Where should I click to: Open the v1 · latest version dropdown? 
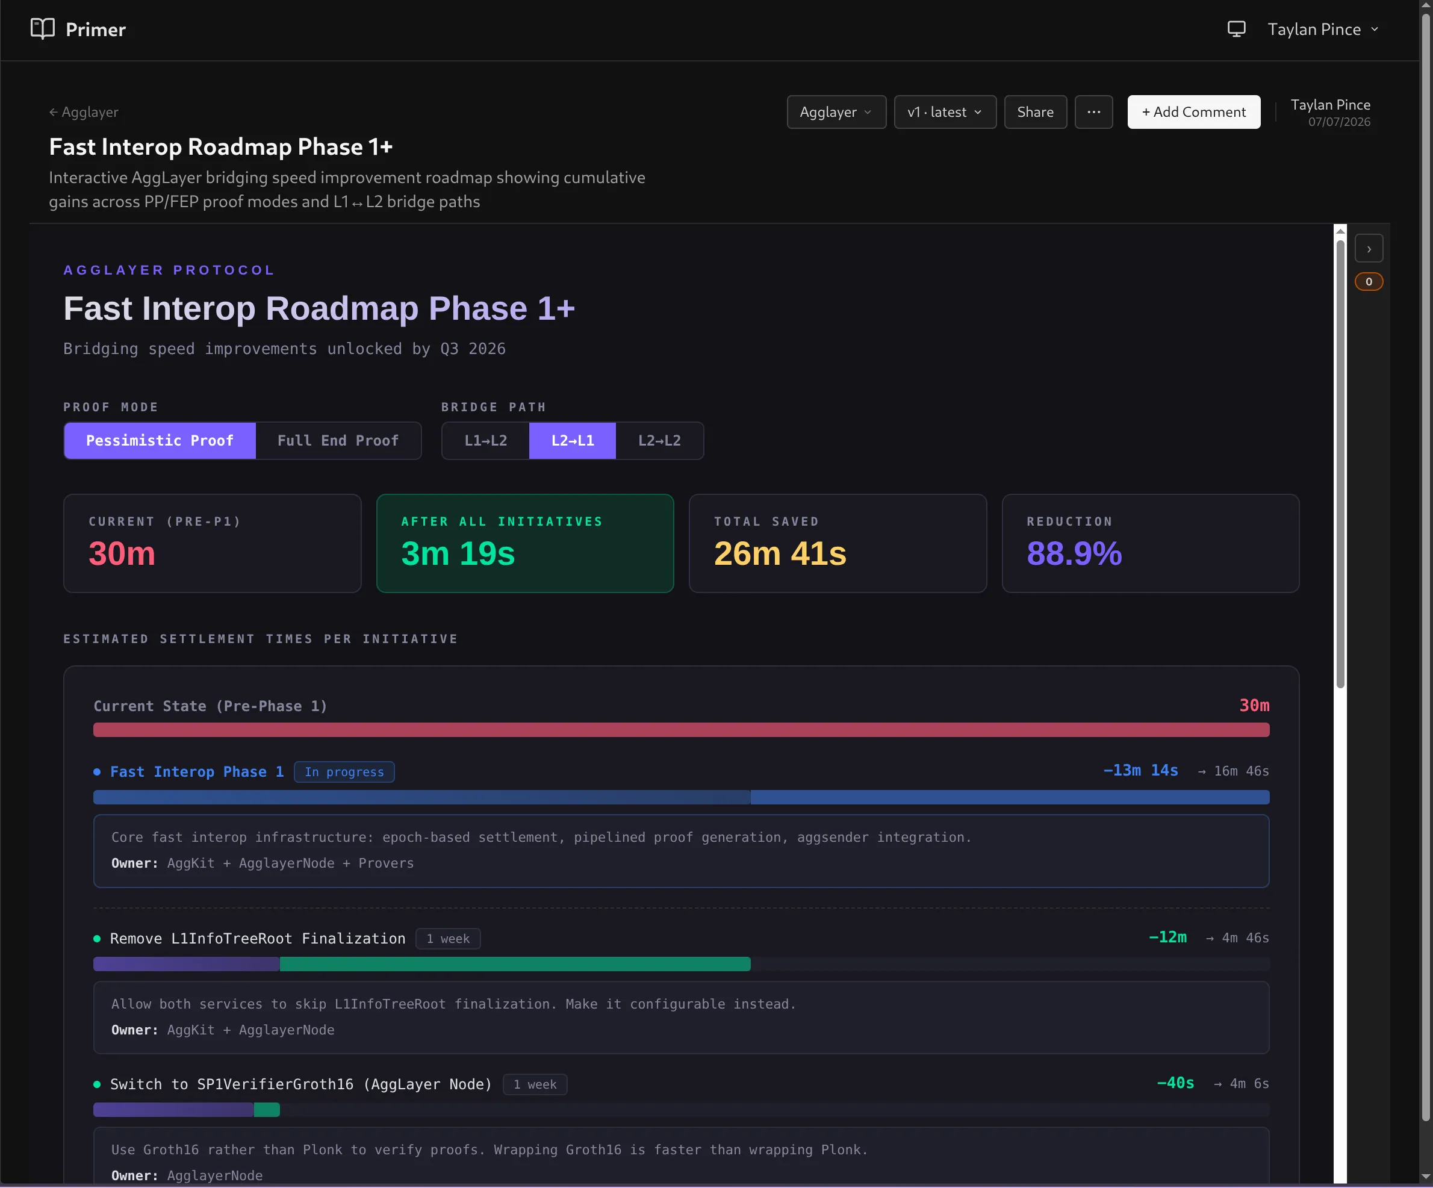945,112
